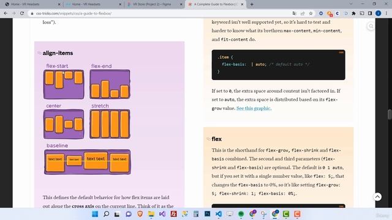Viewport: 392px width, 220px height.
Task: Open Visual Studio (purple) from taskbar
Action: [162, 214]
